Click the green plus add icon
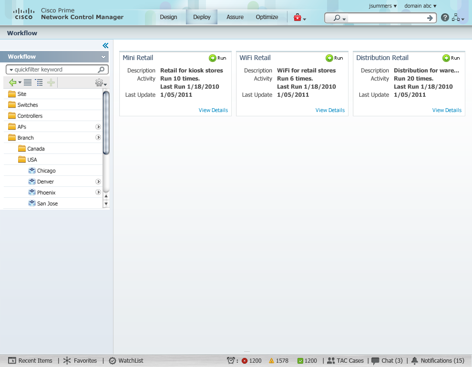Screen dimensions: 472x367 (51, 82)
